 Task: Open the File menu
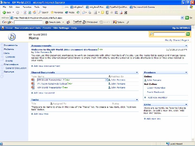(x=4, y=7)
